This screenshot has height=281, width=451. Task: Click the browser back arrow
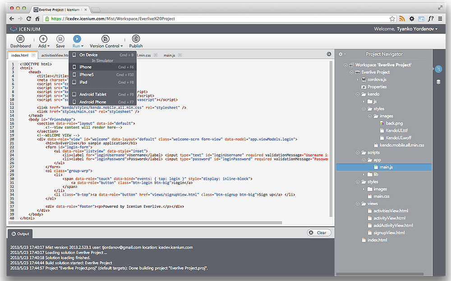point(12,18)
